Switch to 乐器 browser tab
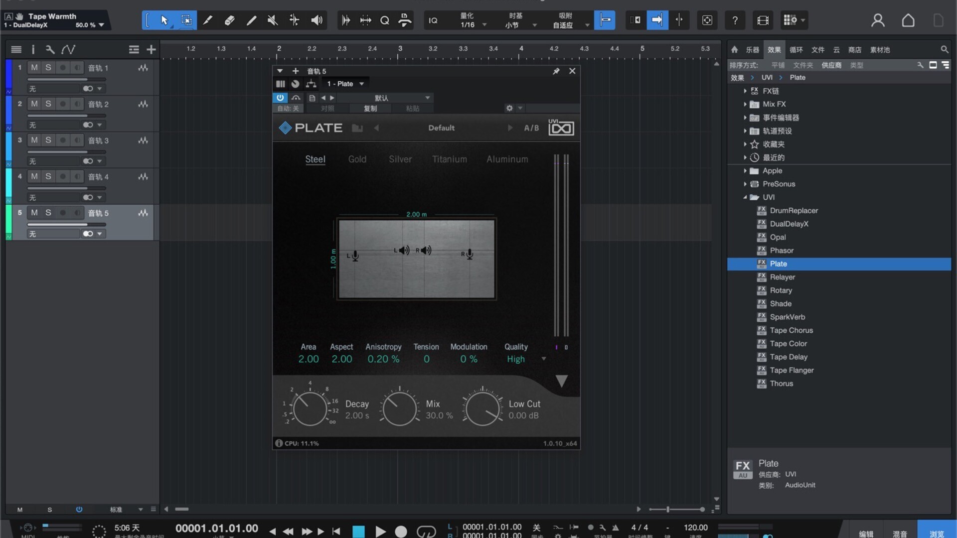 [752, 50]
